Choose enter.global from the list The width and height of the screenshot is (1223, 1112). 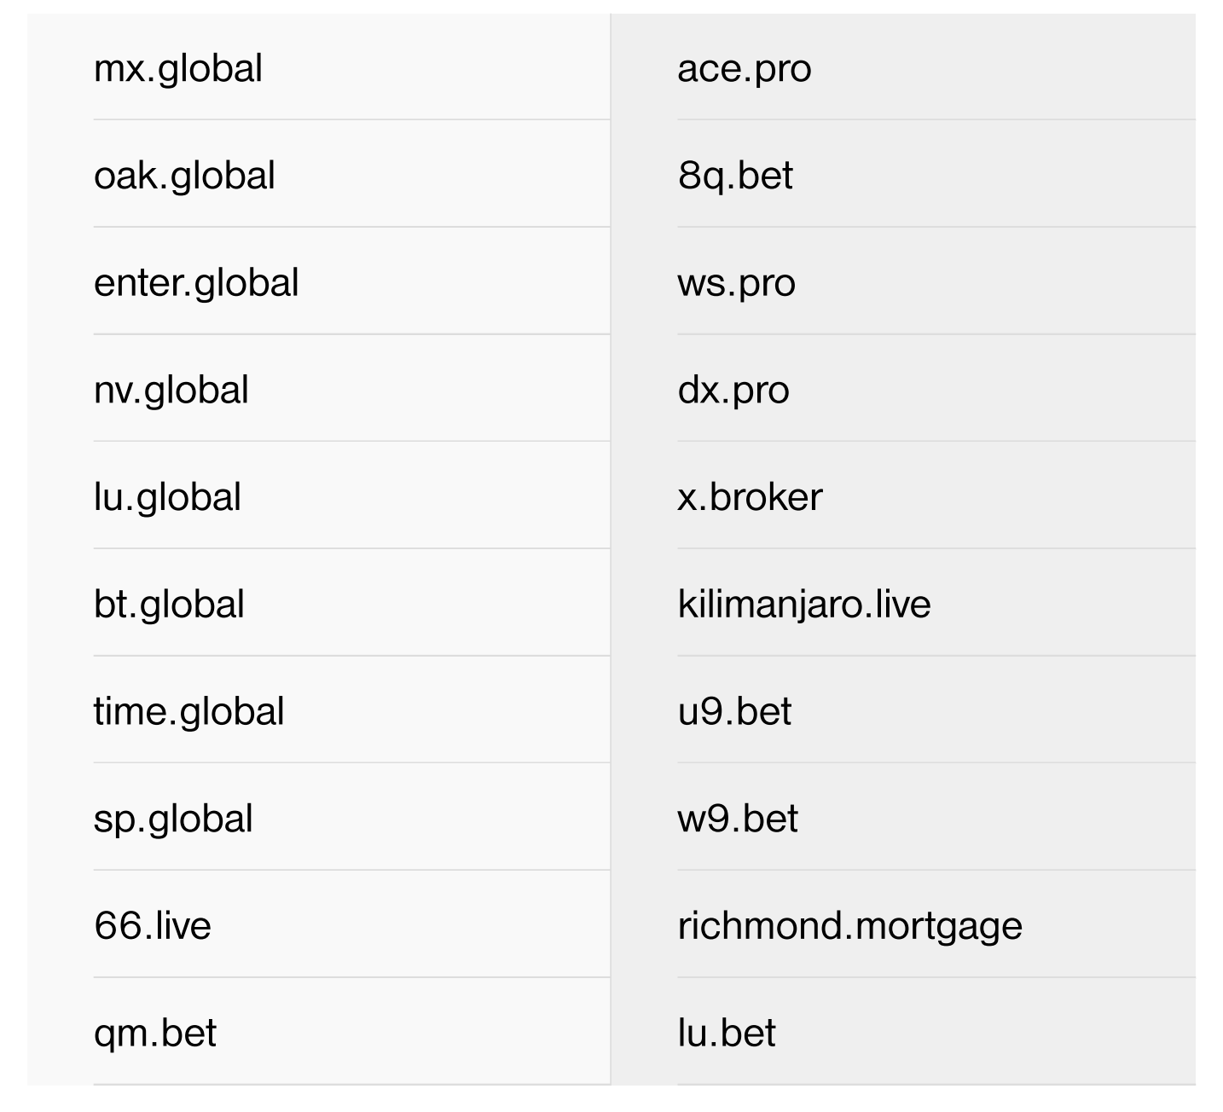tap(196, 283)
